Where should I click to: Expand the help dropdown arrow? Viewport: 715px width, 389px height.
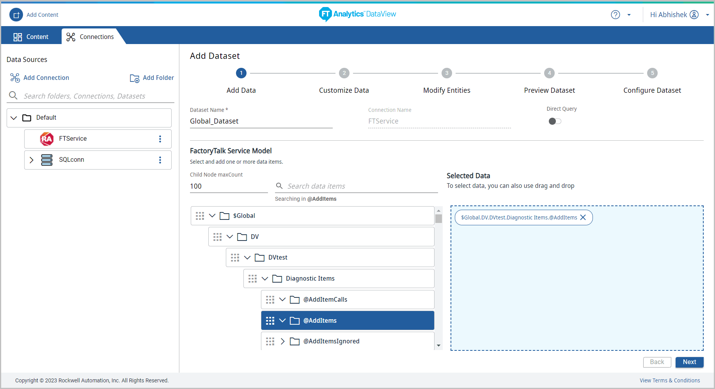pyautogui.click(x=629, y=15)
